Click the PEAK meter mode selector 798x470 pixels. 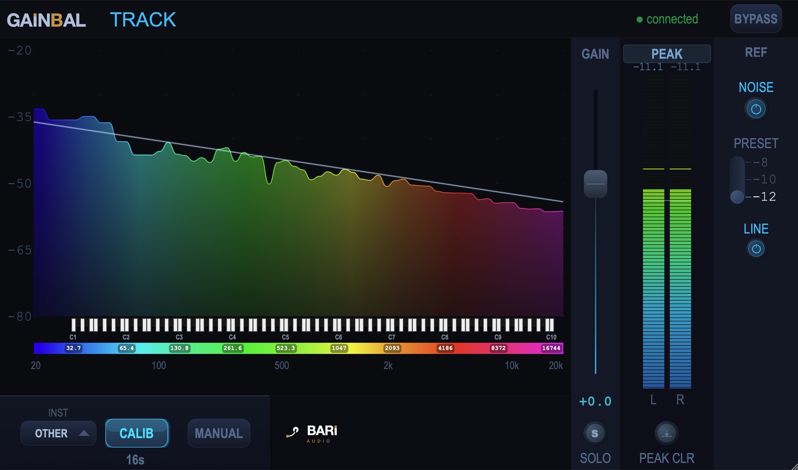click(667, 53)
